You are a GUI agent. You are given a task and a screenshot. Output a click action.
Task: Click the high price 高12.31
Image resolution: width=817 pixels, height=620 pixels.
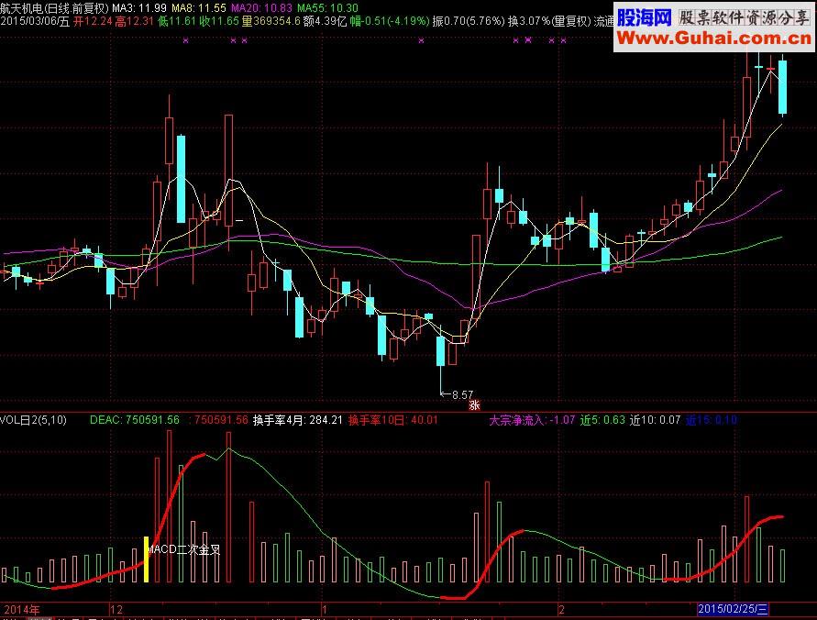tap(135, 21)
